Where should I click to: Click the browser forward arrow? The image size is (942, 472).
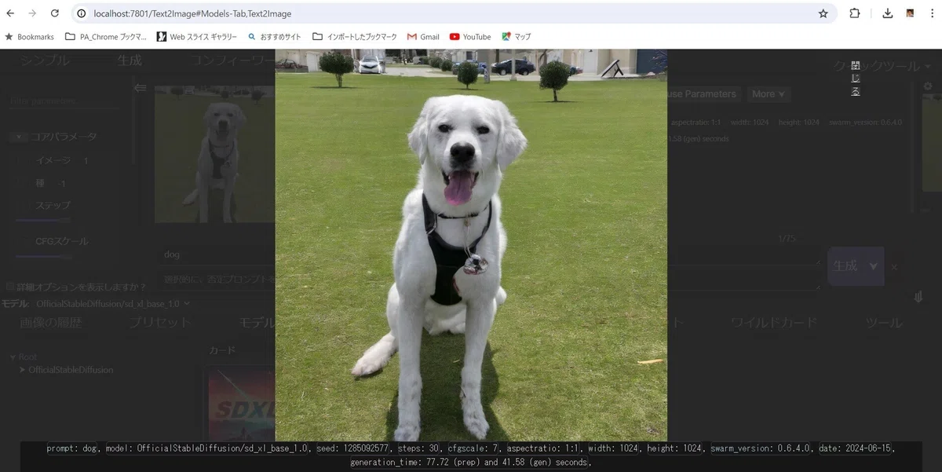tap(32, 13)
